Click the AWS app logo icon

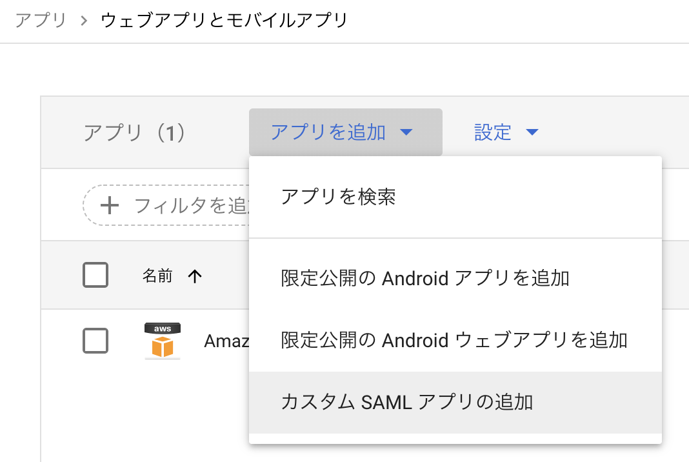[163, 340]
